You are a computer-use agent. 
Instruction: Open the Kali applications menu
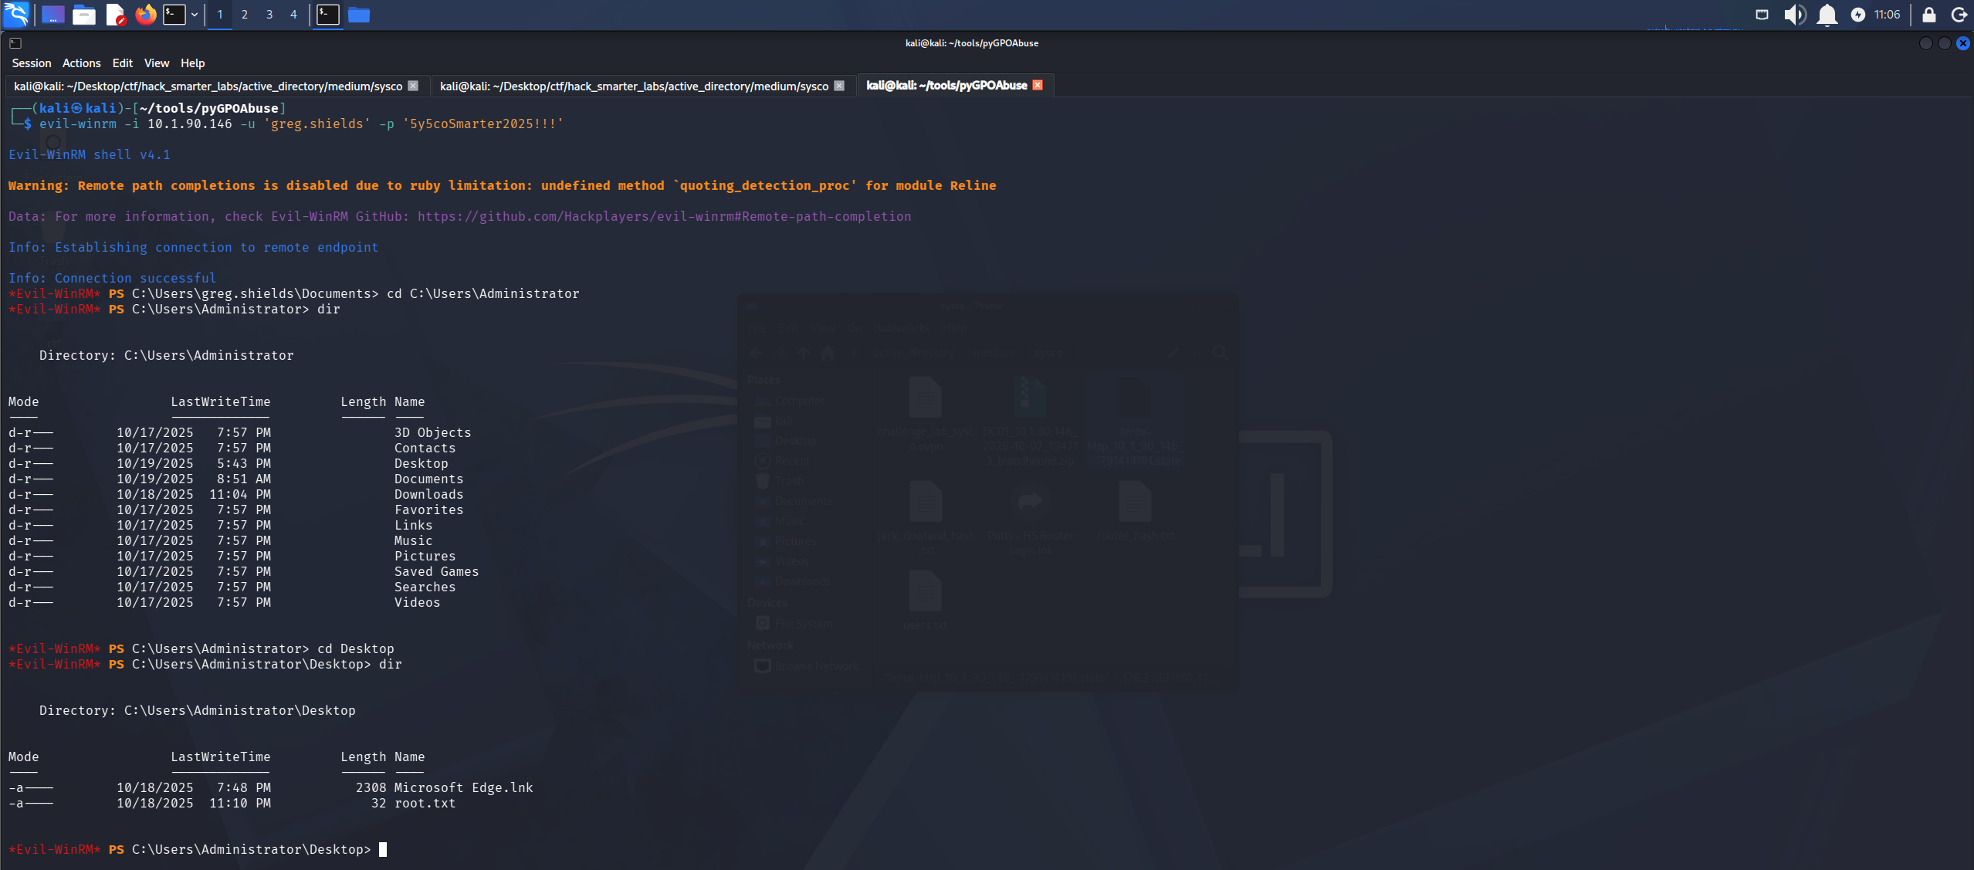16,15
